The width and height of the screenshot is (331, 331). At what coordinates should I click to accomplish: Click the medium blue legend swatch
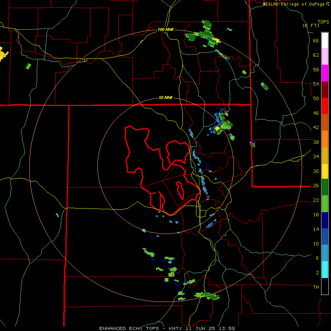point(325,236)
